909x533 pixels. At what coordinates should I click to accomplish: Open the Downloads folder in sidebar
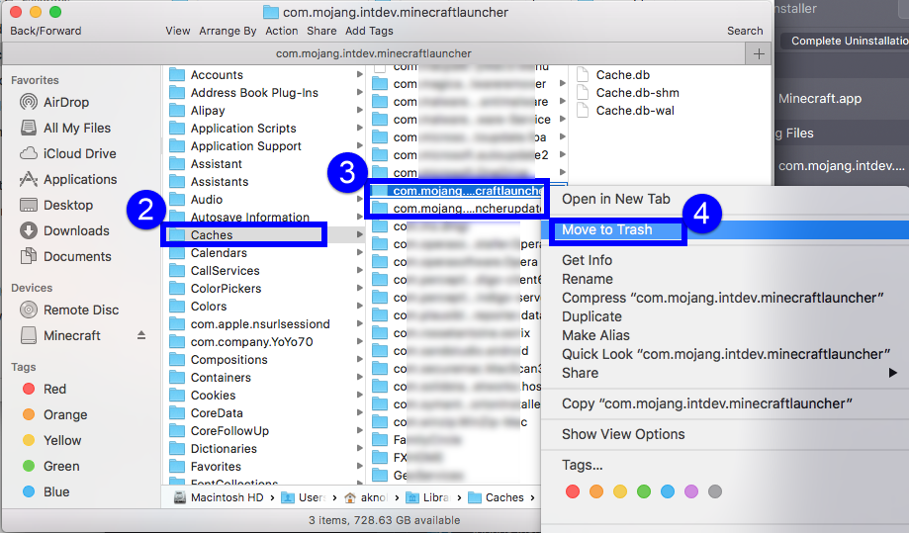29,231
